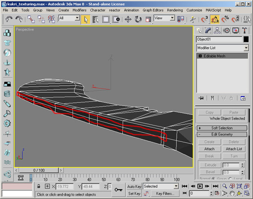Click Use Pivot Point Center icon
Screen dimensions: 253x199
181,19
